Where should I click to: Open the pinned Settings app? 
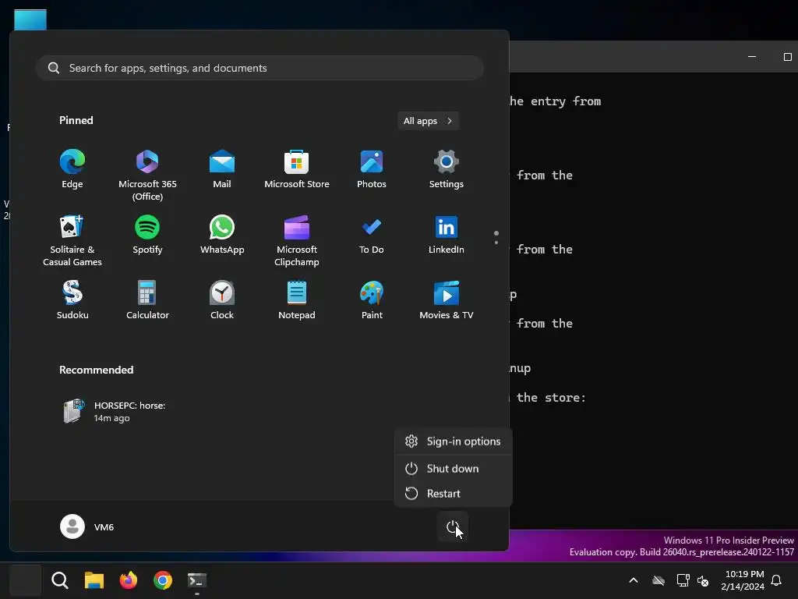tap(447, 169)
